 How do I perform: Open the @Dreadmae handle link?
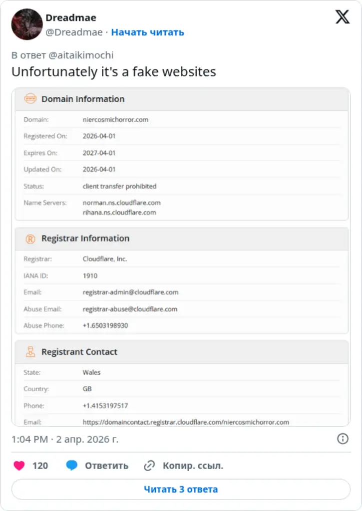pos(74,32)
